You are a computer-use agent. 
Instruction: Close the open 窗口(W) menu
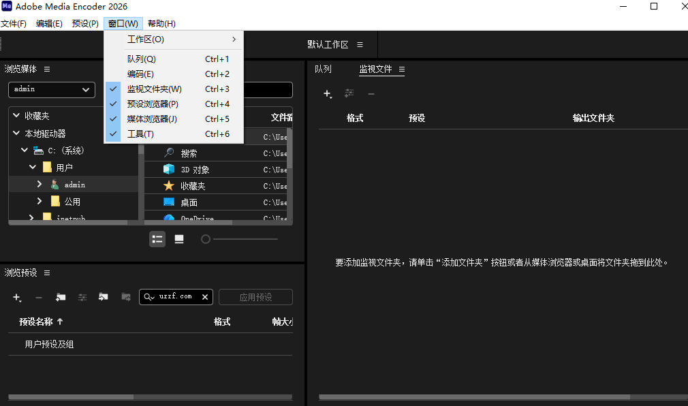coord(123,24)
